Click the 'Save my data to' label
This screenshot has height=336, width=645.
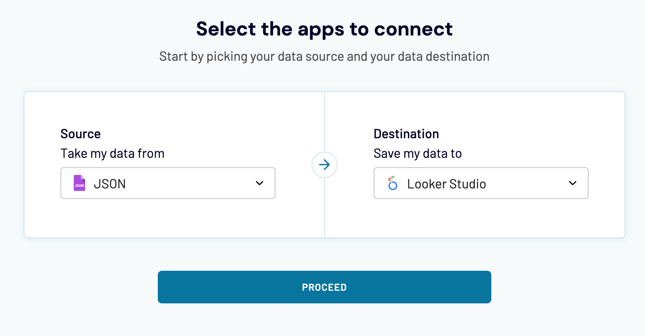pyautogui.click(x=418, y=154)
